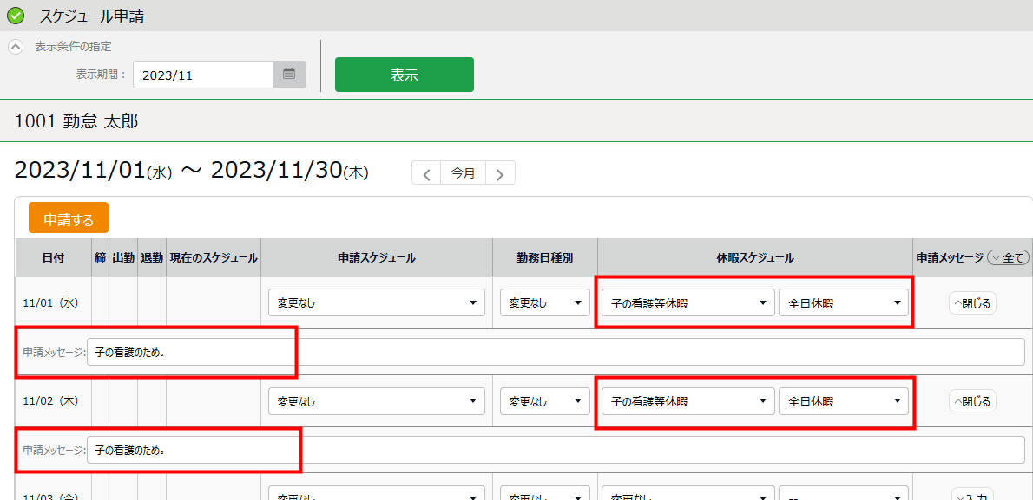Go to the previous month
1033x500 pixels.
pyautogui.click(x=426, y=173)
